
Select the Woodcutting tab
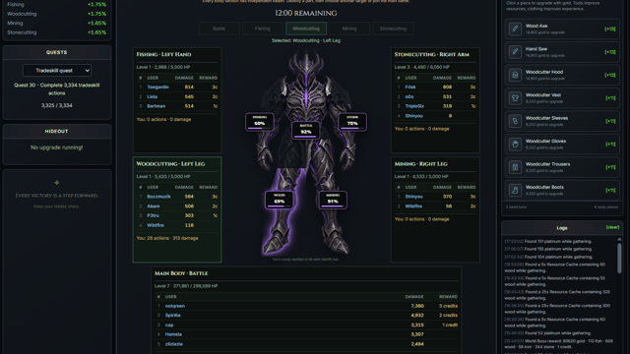(x=306, y=29)
